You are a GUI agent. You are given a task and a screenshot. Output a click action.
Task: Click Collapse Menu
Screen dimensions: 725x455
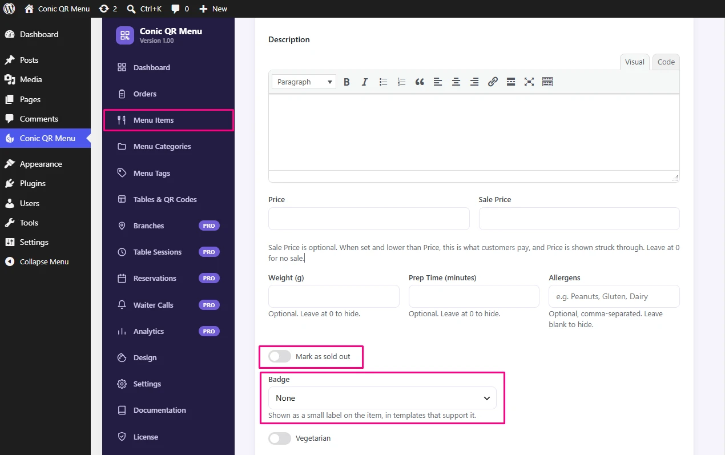click(45, 261)
